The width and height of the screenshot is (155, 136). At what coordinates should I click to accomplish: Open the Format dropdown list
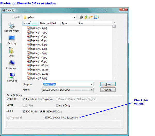coord(91,90)
